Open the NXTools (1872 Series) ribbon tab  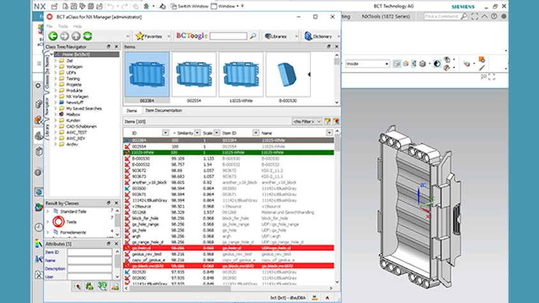pyautogui.click(x=386, y=17)
